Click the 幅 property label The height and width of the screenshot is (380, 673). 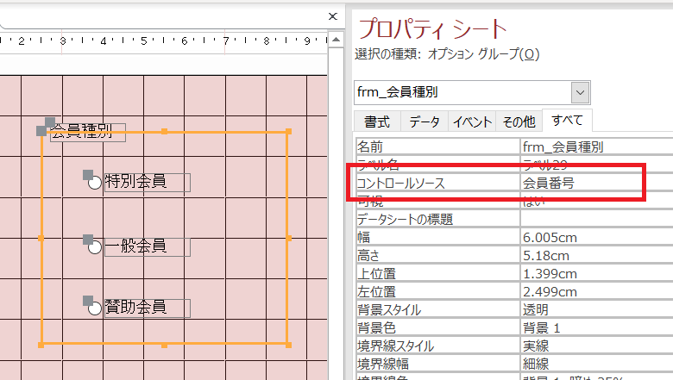coord(363,237)
